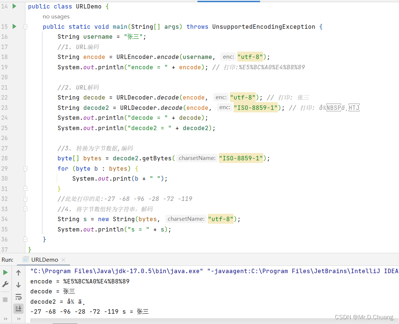
Task: Click the "utf-8" string on line 34
Action: [x=221, y=219]
